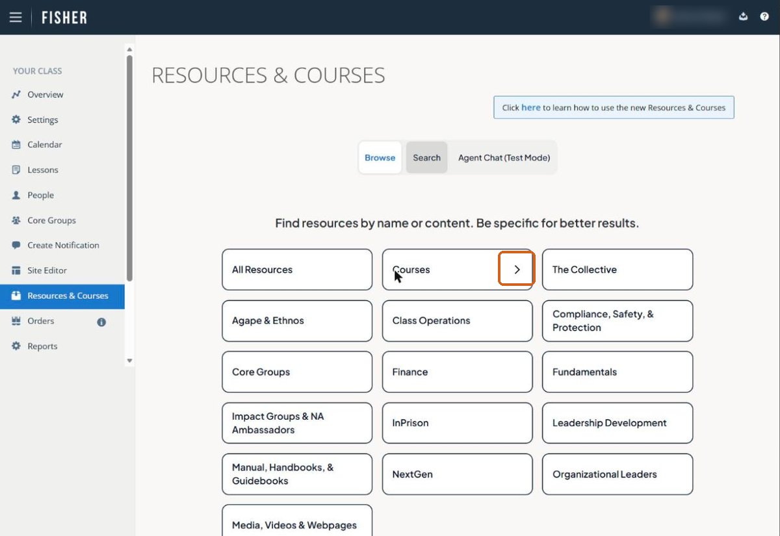Click the Overview chart icon
780x536 pixels.
click(16, 95)
